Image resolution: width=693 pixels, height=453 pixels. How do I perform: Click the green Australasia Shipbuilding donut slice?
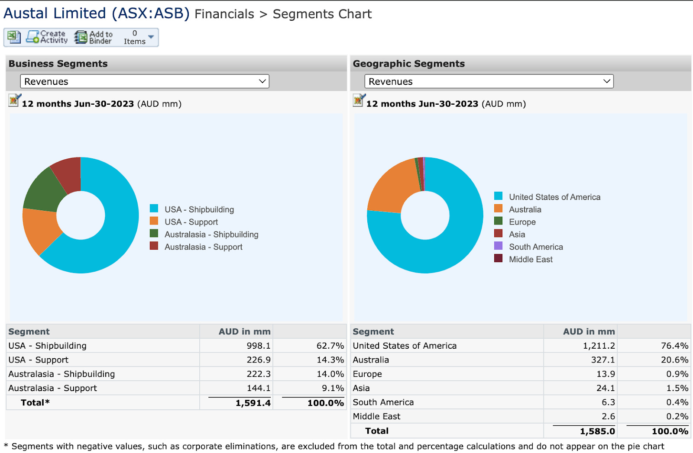point(45,190)
